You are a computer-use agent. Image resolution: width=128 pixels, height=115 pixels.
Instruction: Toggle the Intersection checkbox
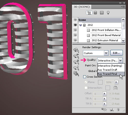point(86,88)
